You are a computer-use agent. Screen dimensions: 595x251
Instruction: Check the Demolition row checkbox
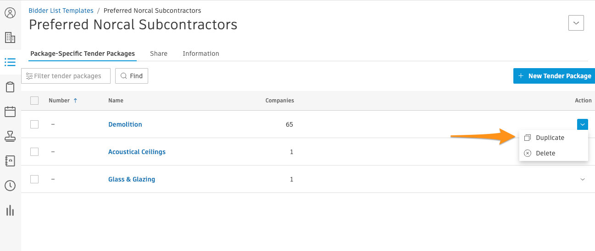[34, 124]
